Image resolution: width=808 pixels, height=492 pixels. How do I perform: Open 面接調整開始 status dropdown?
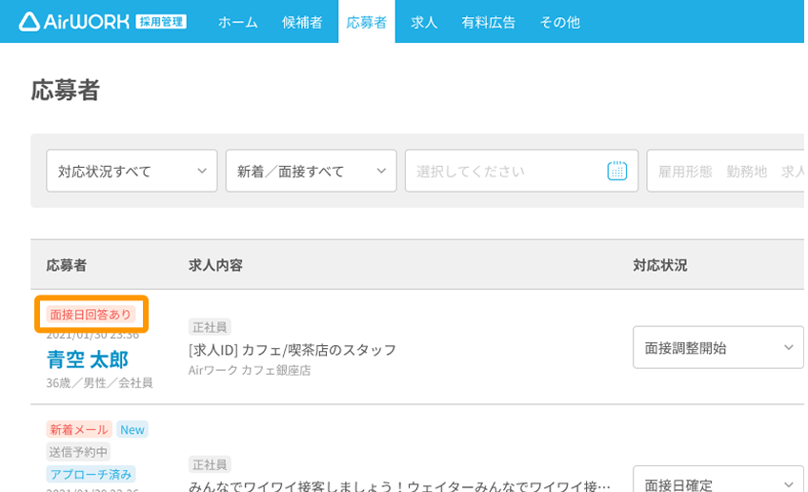(717, 347)
